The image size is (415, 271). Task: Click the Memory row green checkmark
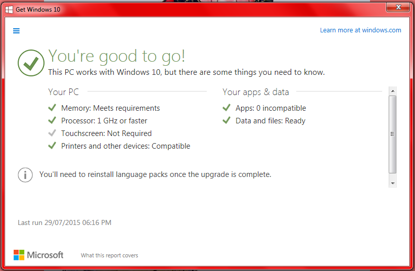52,108
